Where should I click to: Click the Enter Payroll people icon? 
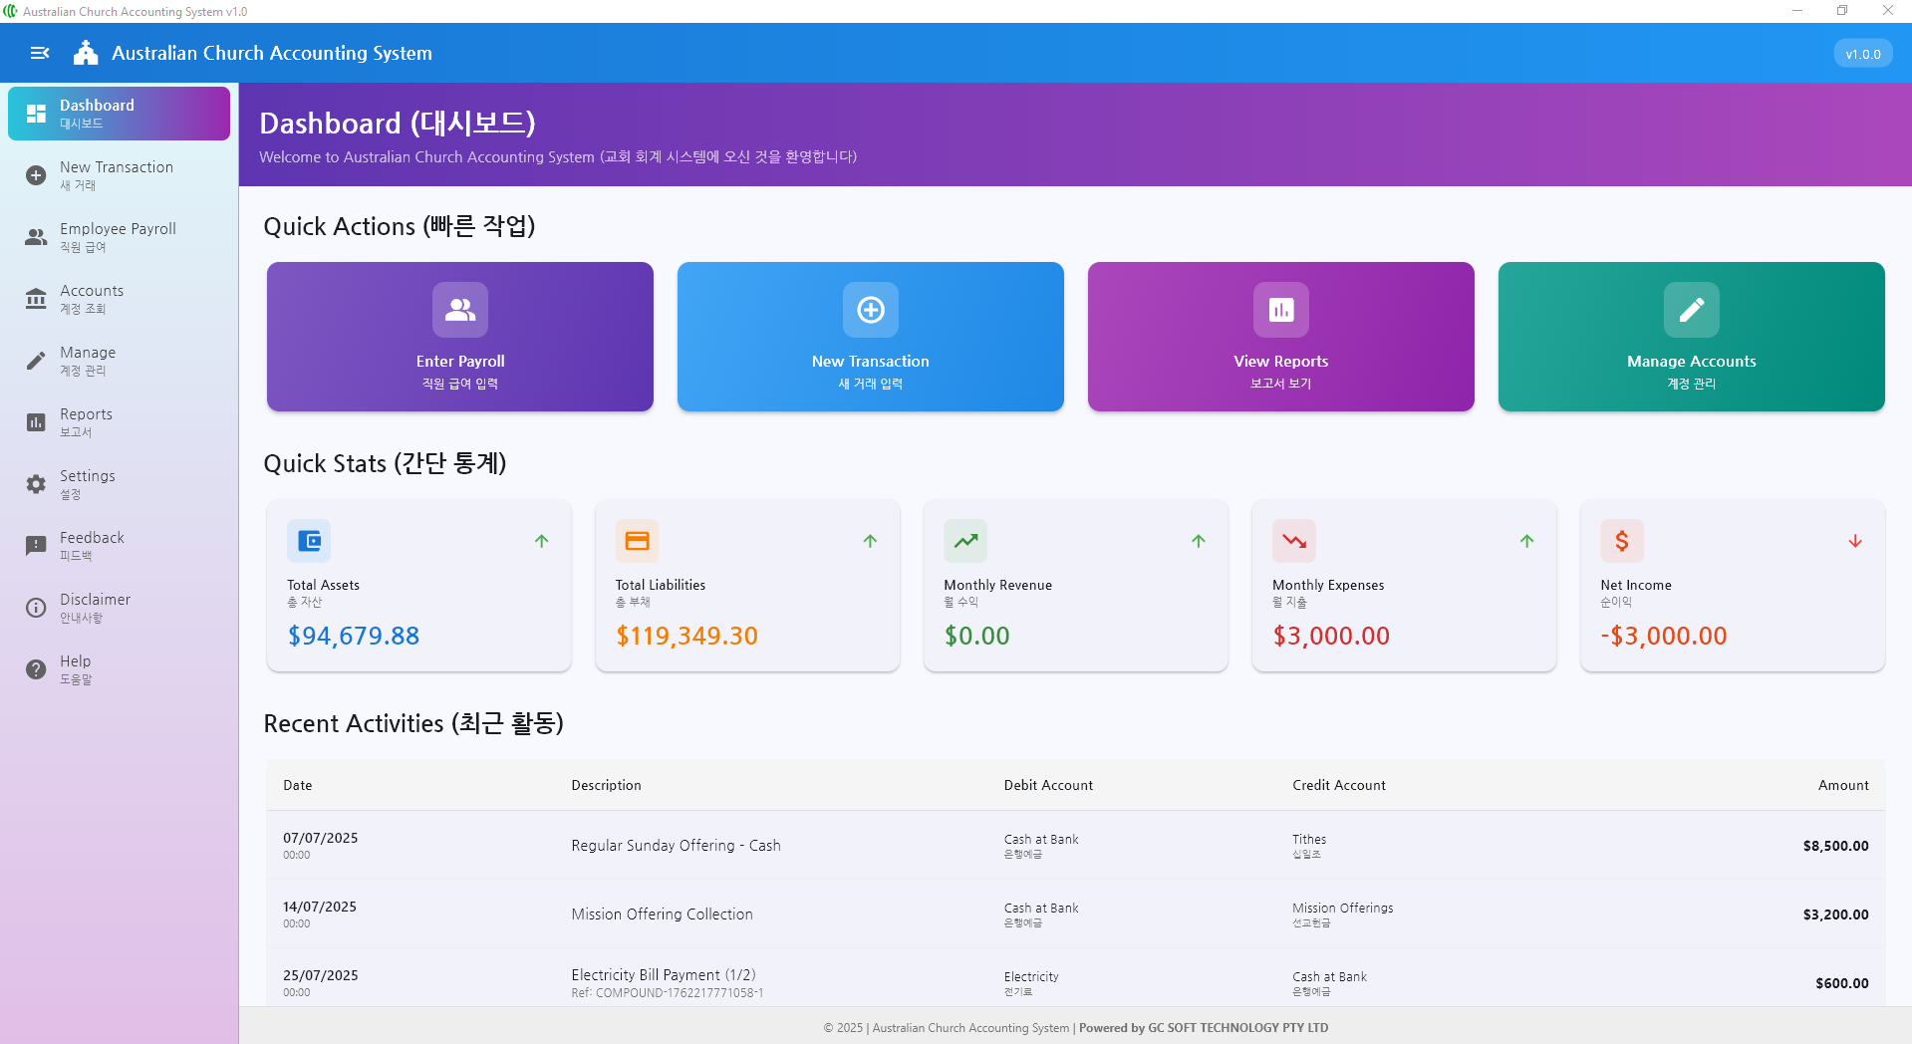point(459,310)
